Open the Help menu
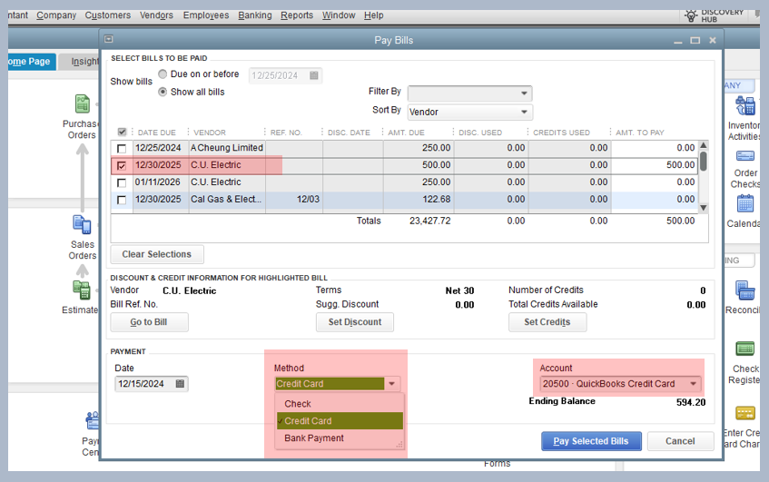This screenshot has width=769, height=482. [x=374, y=15]
